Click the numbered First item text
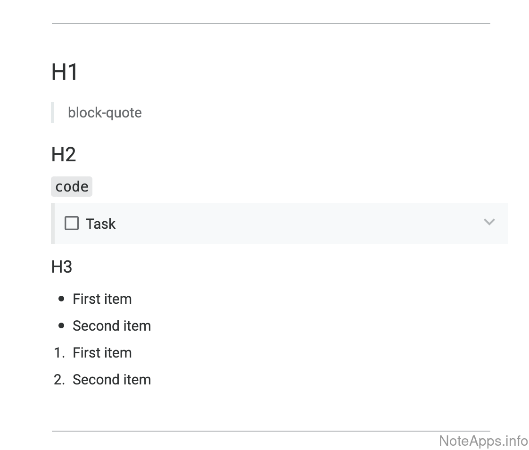The width and height of the screenshot is (529, 450). pos(102,353)
